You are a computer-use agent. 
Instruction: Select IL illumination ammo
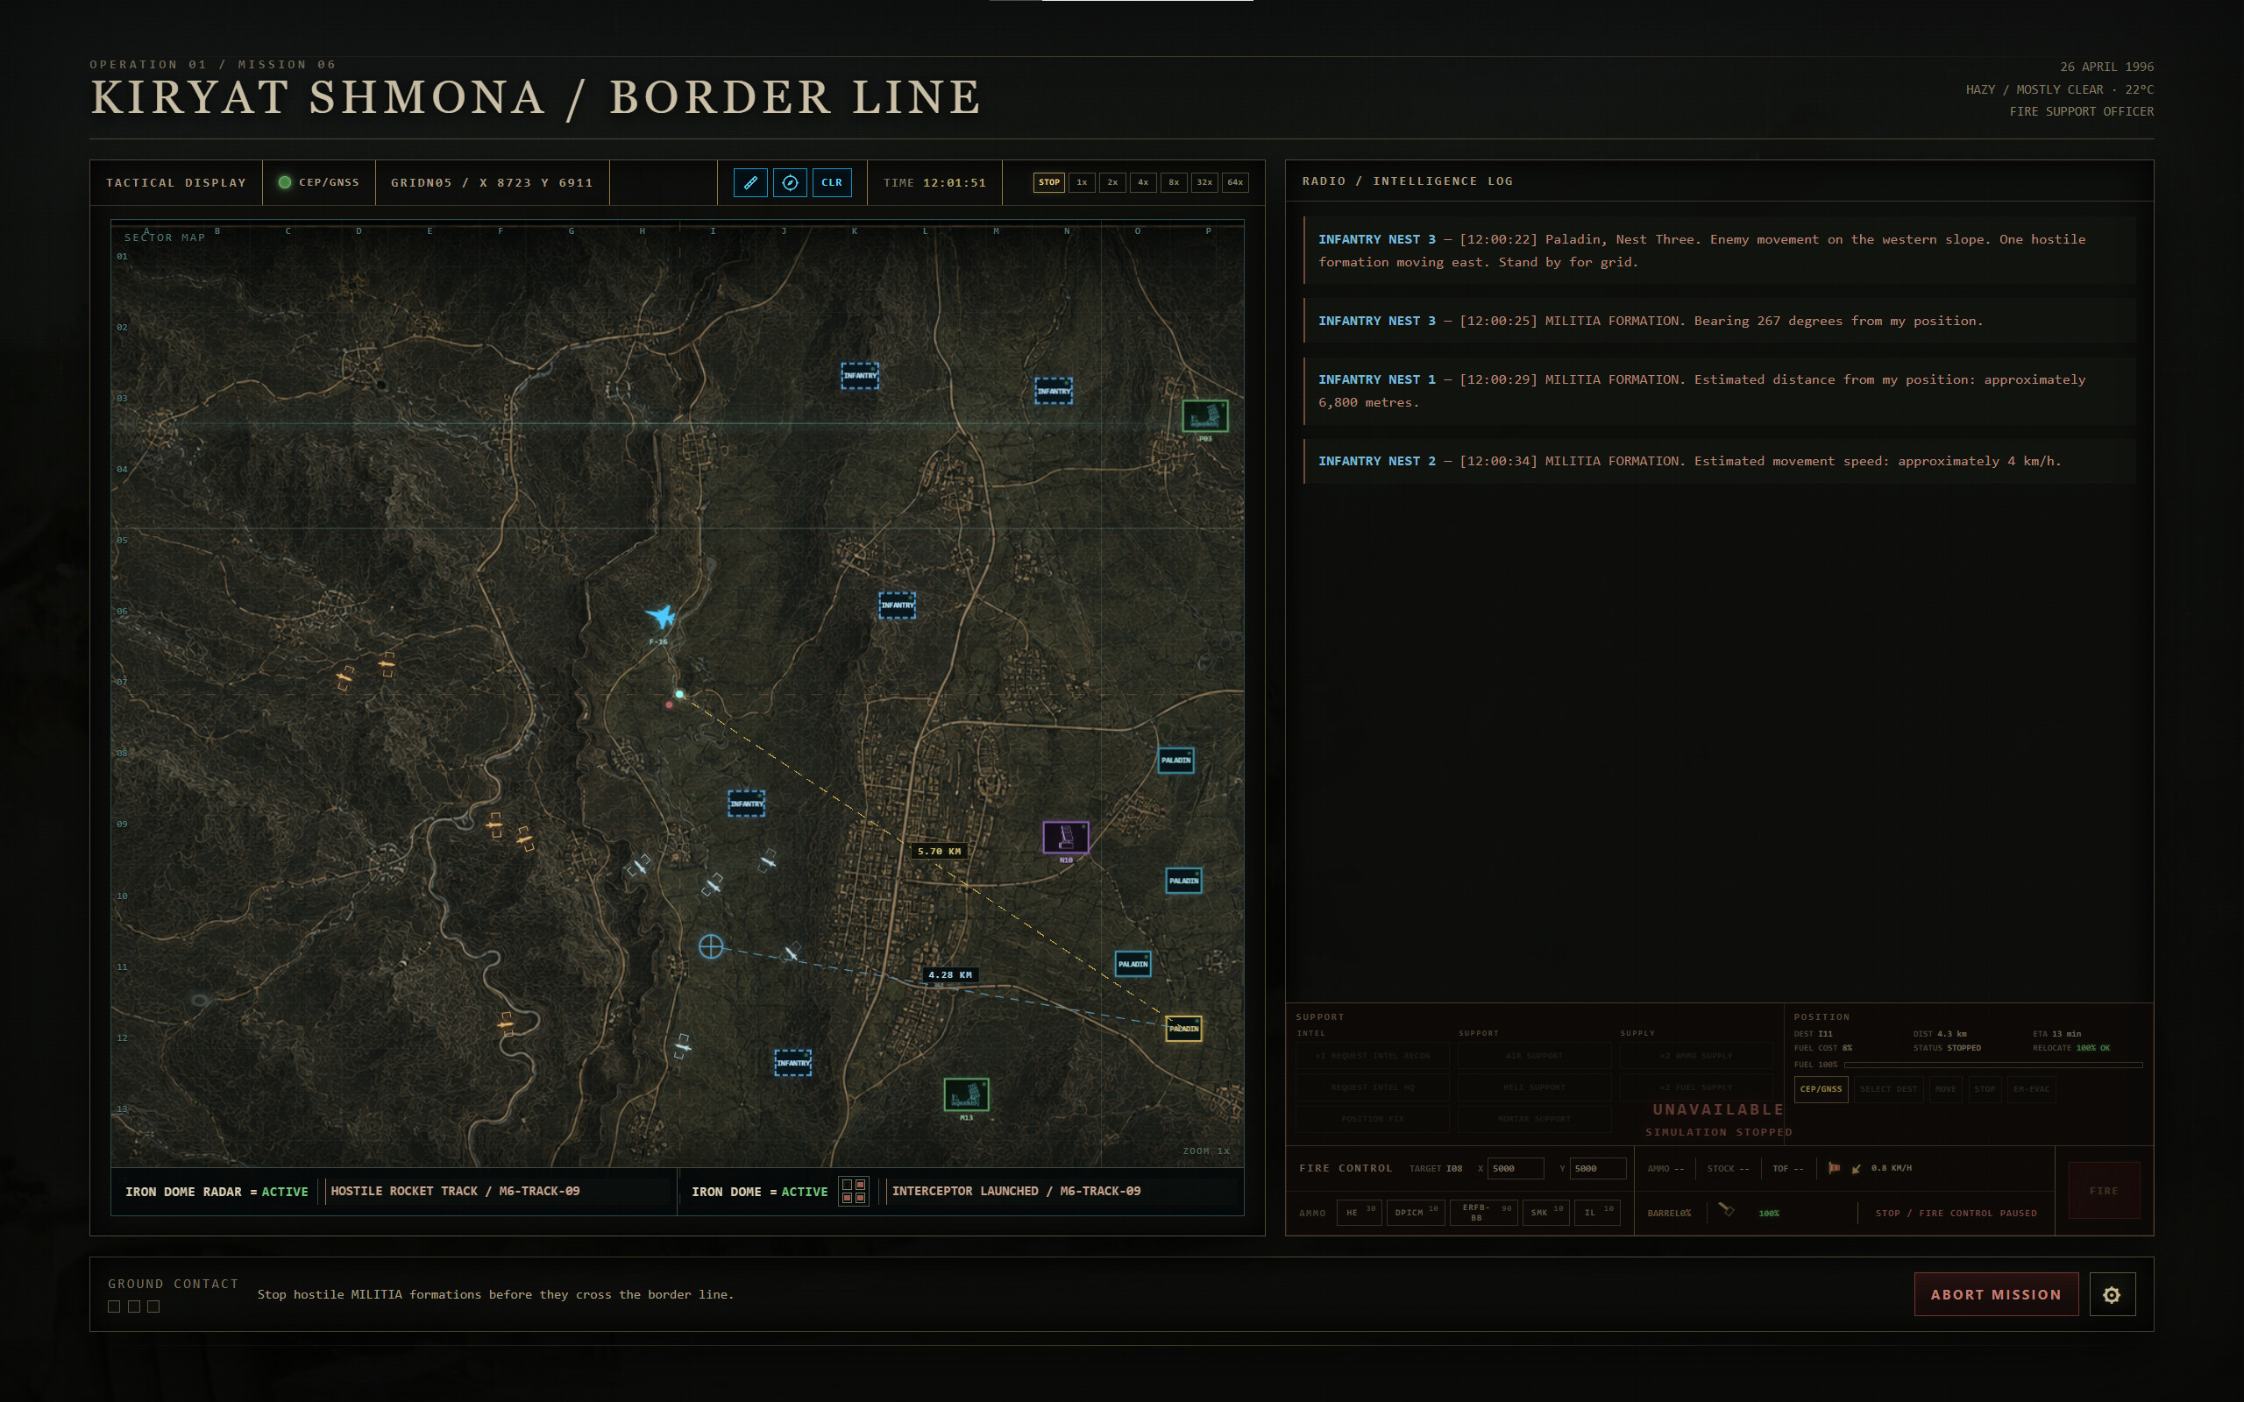tap(1597, 1212)
